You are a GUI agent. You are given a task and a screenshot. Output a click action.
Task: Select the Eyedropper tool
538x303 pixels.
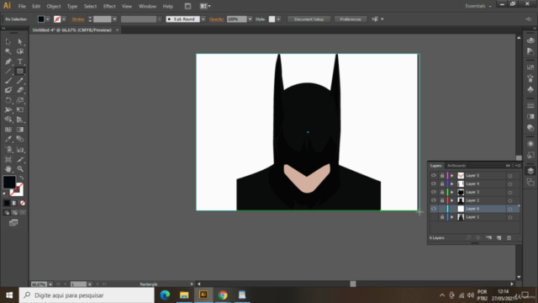pos(8,139)
